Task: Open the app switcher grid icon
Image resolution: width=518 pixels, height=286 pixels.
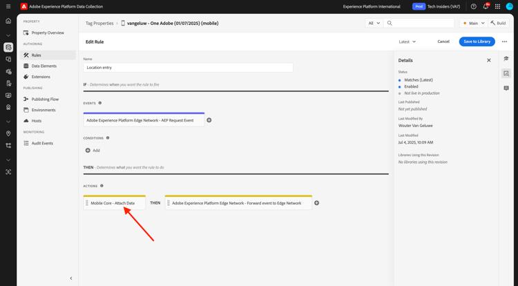Action: click(497, 6)
